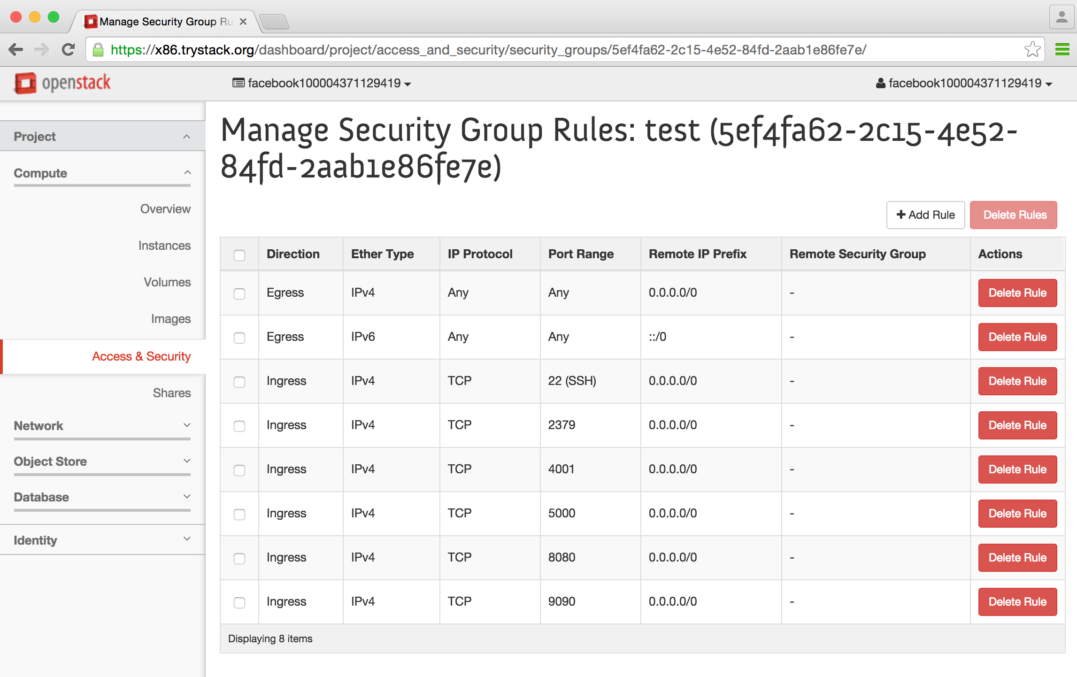Open the project selector dropdown
Viewport: 1077px width, 677px height.
click(322, 83)
